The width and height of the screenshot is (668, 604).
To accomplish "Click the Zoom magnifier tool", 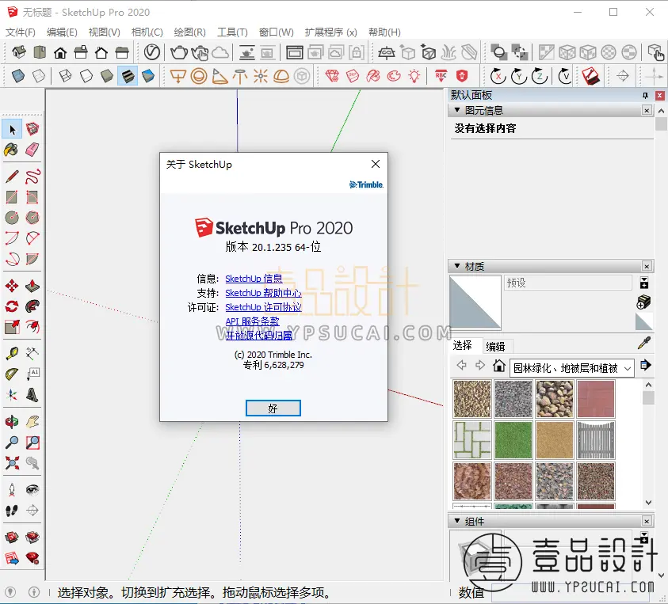I will pyautogui.click(x=12, y=443).
